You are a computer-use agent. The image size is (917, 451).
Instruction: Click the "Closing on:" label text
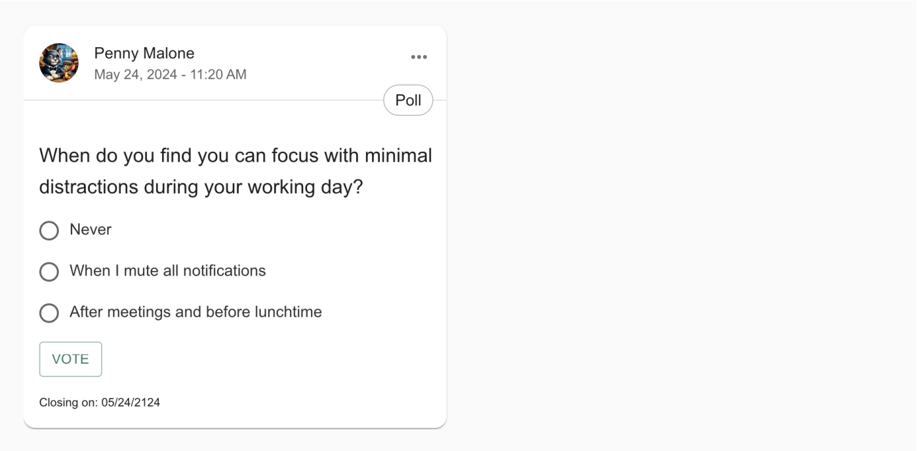pyautogui.click(x=68, y=403)
